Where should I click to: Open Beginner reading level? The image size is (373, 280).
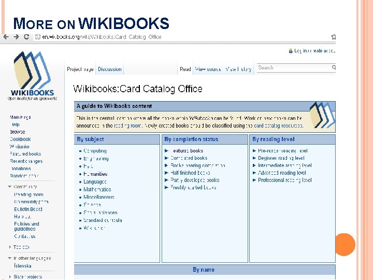click(281, 158)
